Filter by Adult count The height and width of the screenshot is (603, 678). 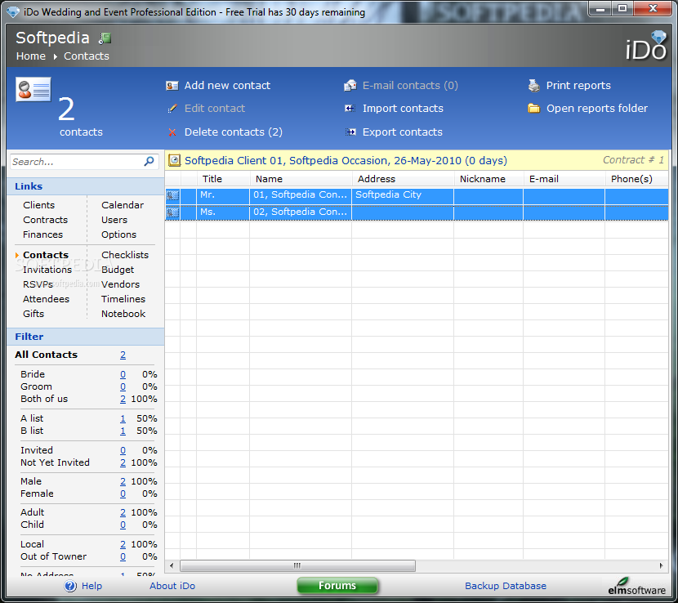coord(123,512)
